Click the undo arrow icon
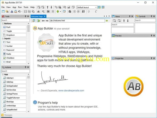 coord(89,12)
